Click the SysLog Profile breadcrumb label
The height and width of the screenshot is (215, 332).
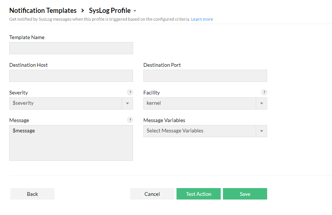[x=109, y=10]
